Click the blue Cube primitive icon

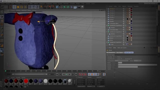coord(57,7)
